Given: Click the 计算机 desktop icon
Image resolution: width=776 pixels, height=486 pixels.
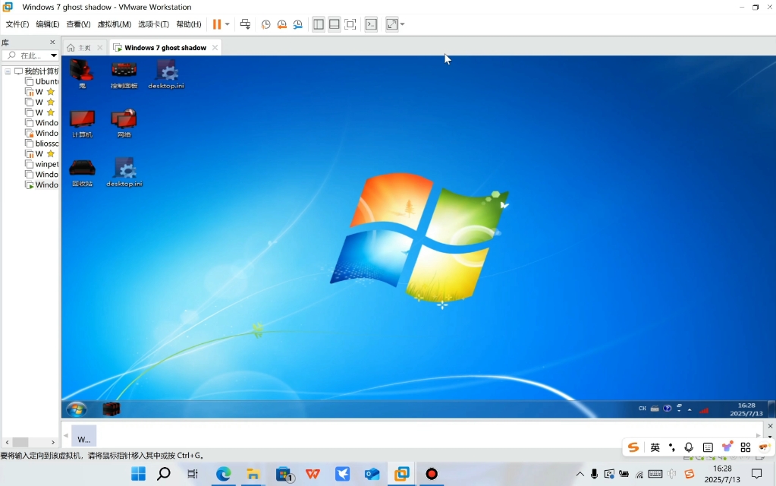Looking at the screenshot, I should [x=82, y=124].
